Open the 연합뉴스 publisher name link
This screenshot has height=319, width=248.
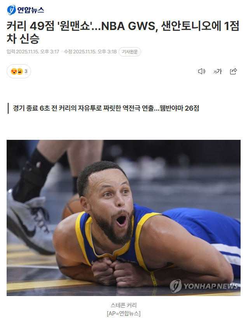(30, 10)
